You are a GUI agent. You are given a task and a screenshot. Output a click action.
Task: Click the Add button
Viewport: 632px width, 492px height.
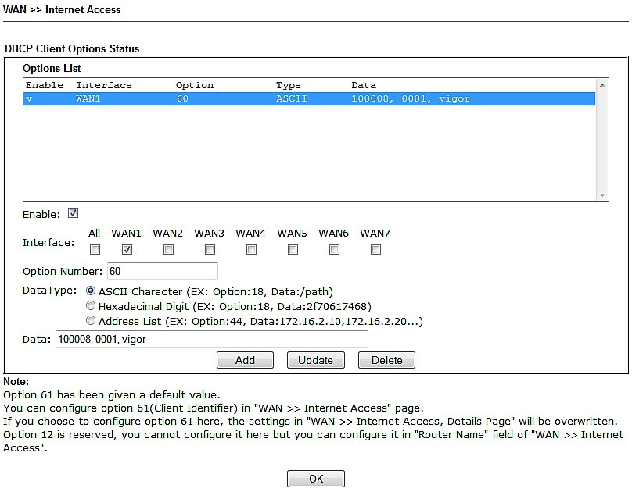[x=246, y=360]
